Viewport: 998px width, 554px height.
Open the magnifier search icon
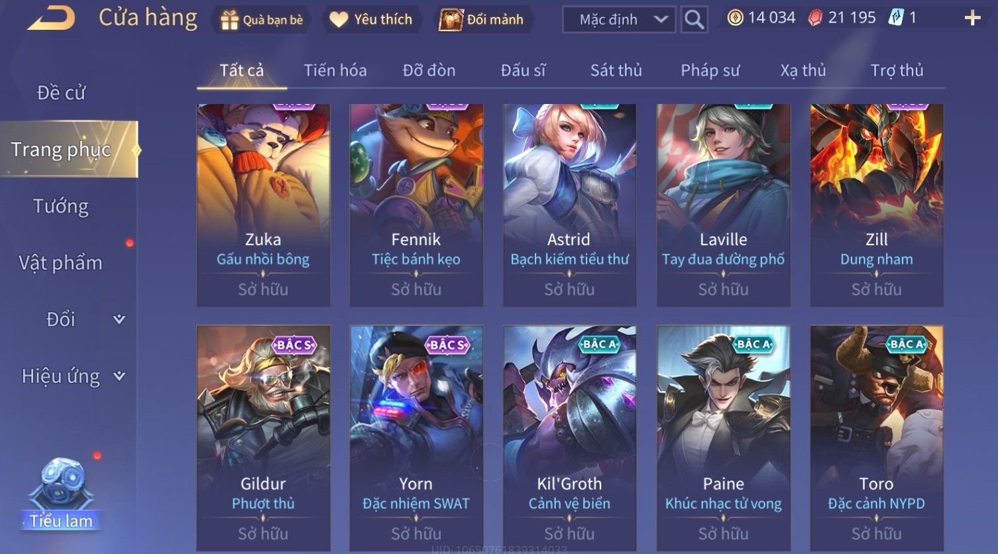[x=694, y=20]
